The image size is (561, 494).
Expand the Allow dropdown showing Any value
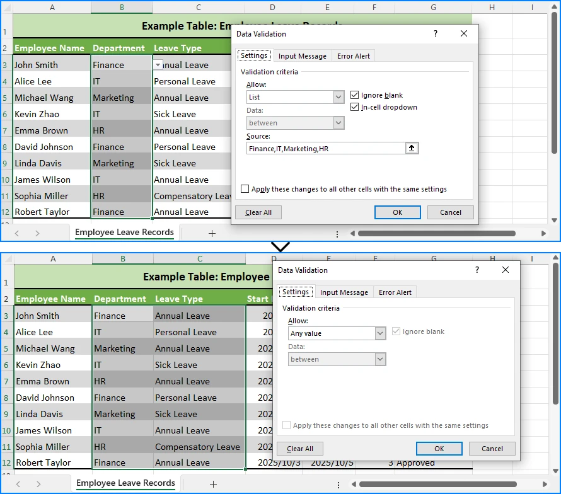(x=380, y=333)
